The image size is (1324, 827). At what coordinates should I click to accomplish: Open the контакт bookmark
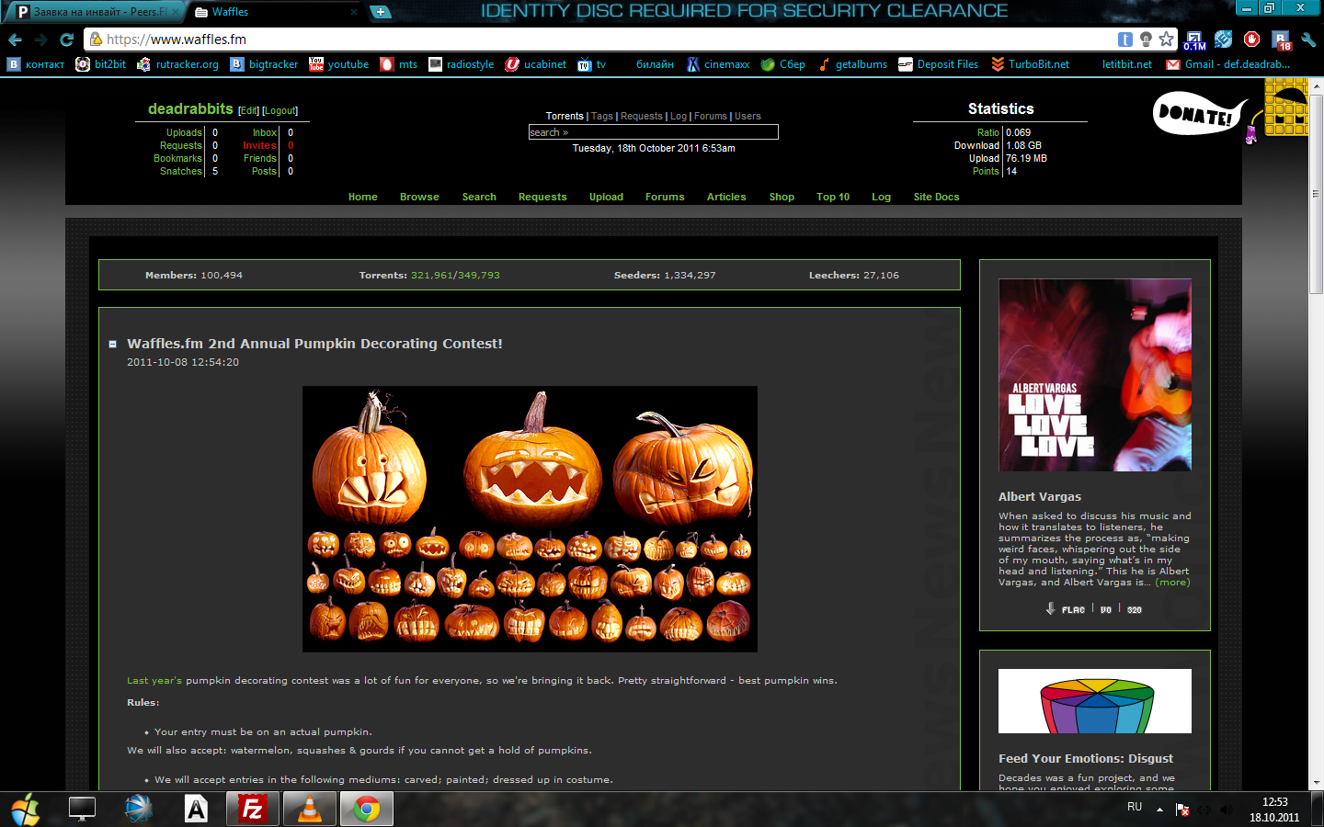[x=37, y=64]
